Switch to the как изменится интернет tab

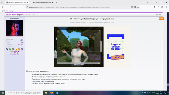[x=42, y=2]
